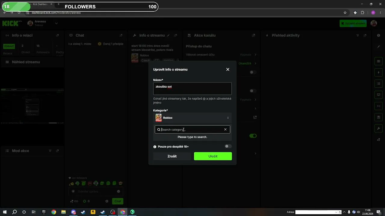Toggle stream info wrench icon in right sidebar
The image size is (385, 216).
379,128
